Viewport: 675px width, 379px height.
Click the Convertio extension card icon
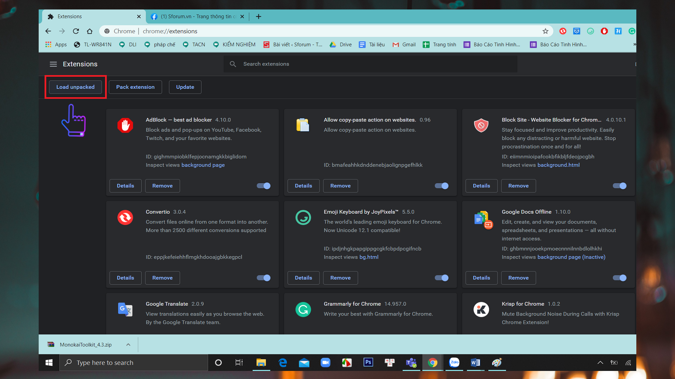coord(125,218)
